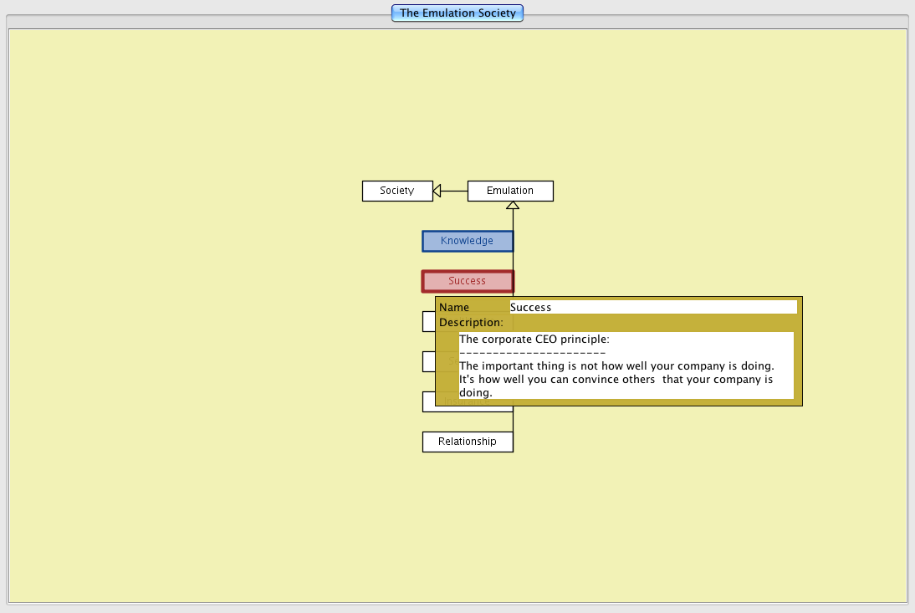The width and height of the screenshot is (915, 613).
Task: Select The Emulation Society title tab
Action: (457, 13)
